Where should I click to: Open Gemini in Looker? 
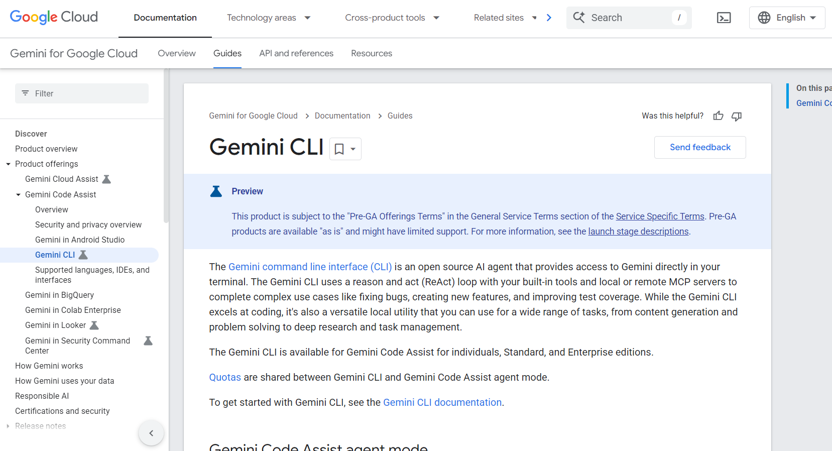(56, 325)
